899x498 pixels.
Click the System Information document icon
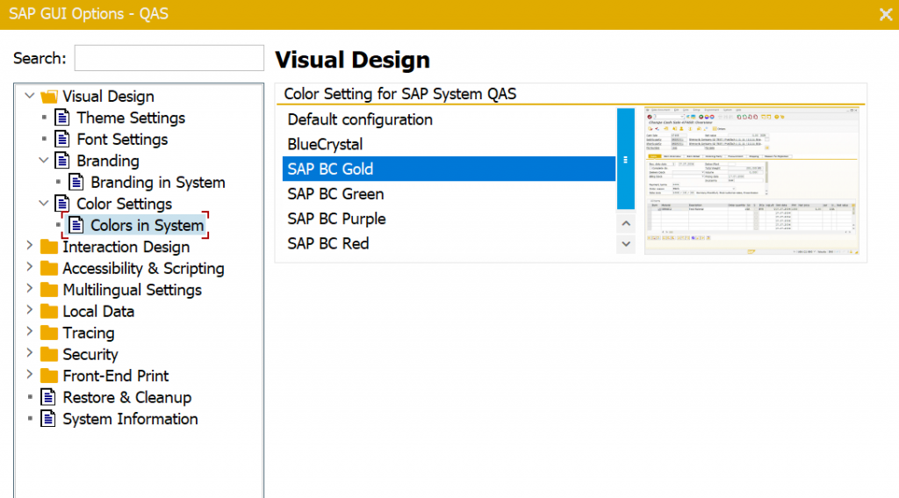[48, 419]
